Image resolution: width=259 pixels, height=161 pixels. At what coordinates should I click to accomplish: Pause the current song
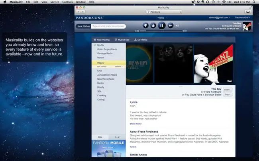162,26
